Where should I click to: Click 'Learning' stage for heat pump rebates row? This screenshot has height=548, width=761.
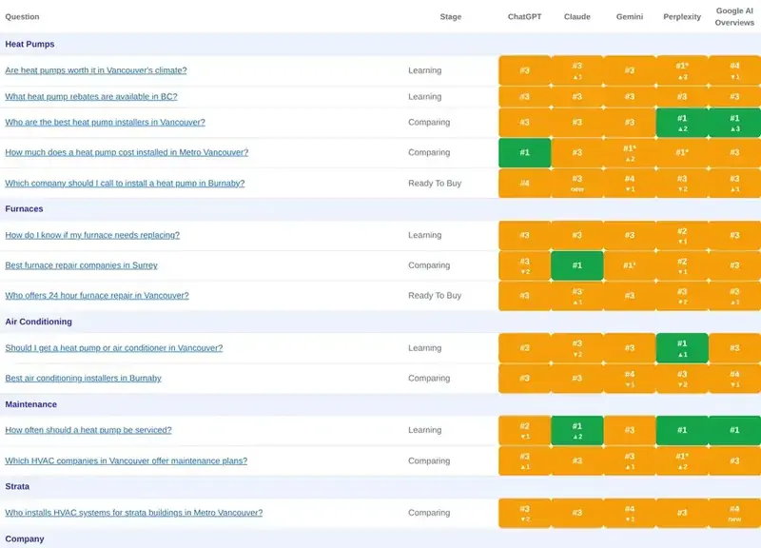[x=424, y=97]
